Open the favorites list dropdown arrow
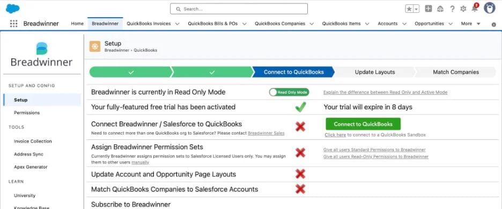 (x=417, y=9)
